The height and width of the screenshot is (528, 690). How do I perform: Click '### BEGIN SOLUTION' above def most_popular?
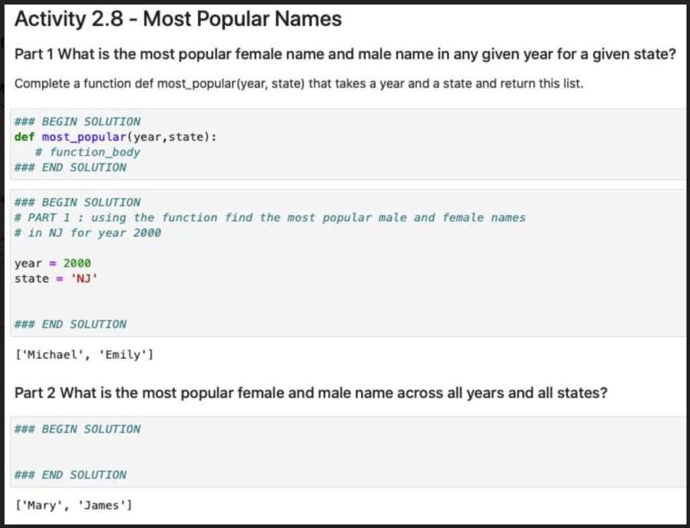coord(77,121)
